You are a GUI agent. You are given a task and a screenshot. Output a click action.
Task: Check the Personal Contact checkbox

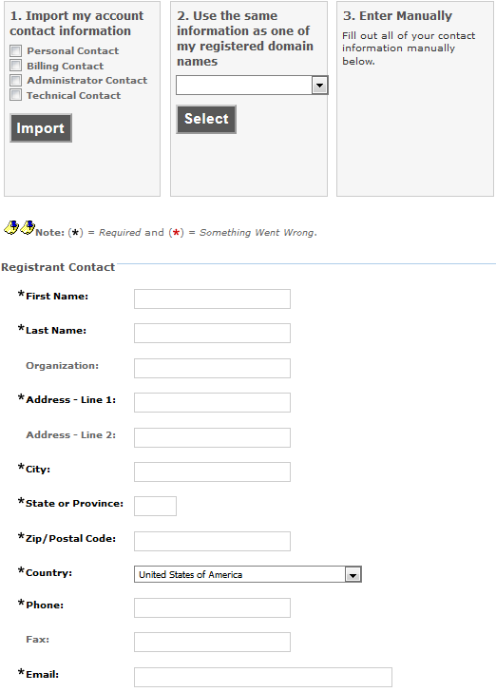tap(16, 50)
